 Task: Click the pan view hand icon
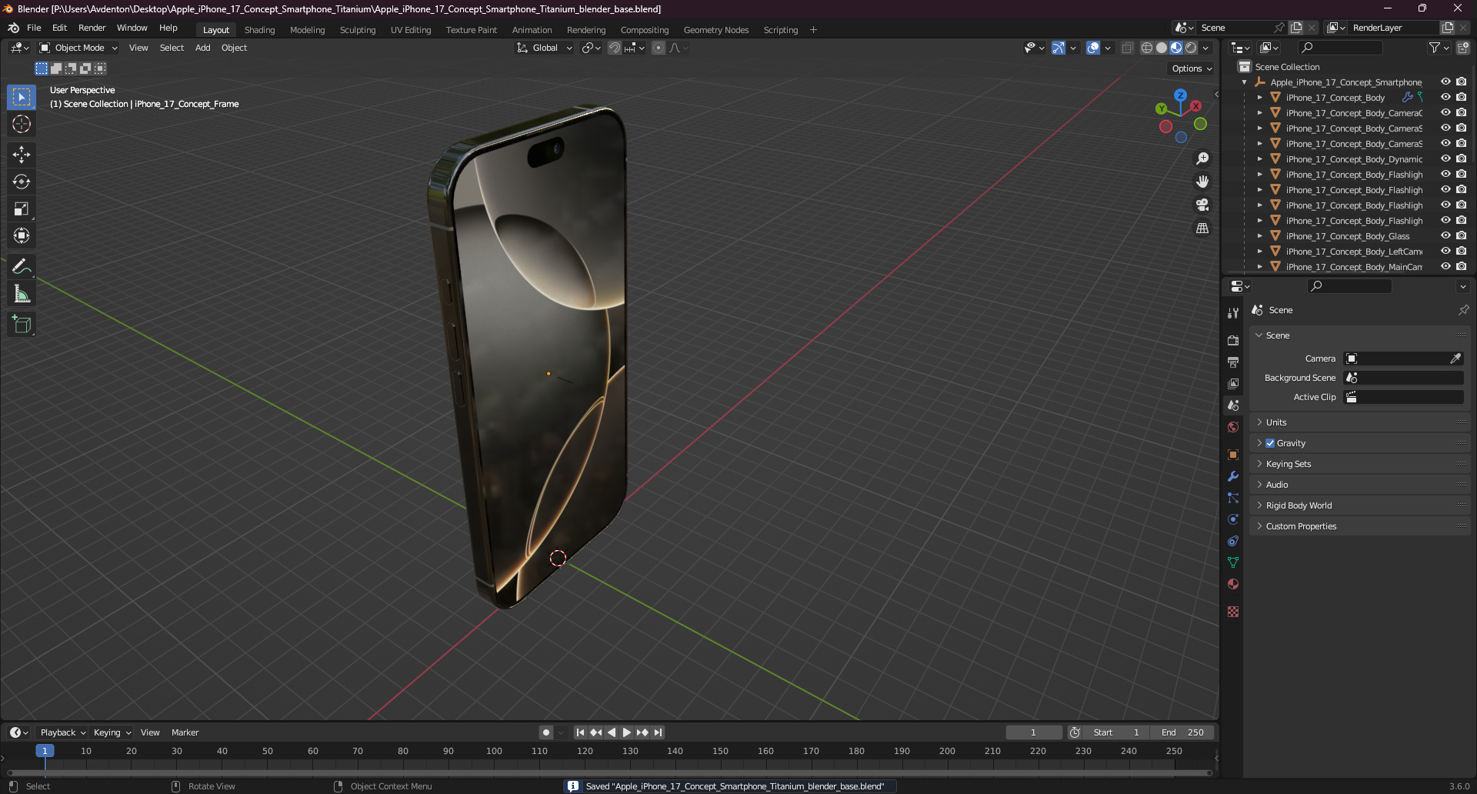pyautogui.click(x=1202, y=182)
